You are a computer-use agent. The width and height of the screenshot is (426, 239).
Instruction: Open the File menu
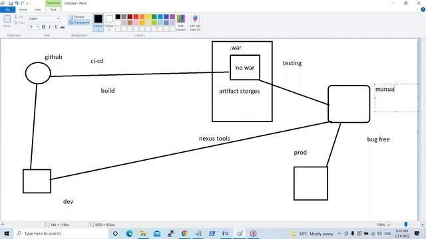click(7, 9)
